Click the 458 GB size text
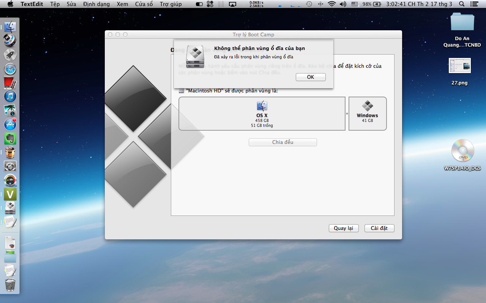Image resolution: width=486 pixels, height=303 pixels. click(x=262, y=120)
